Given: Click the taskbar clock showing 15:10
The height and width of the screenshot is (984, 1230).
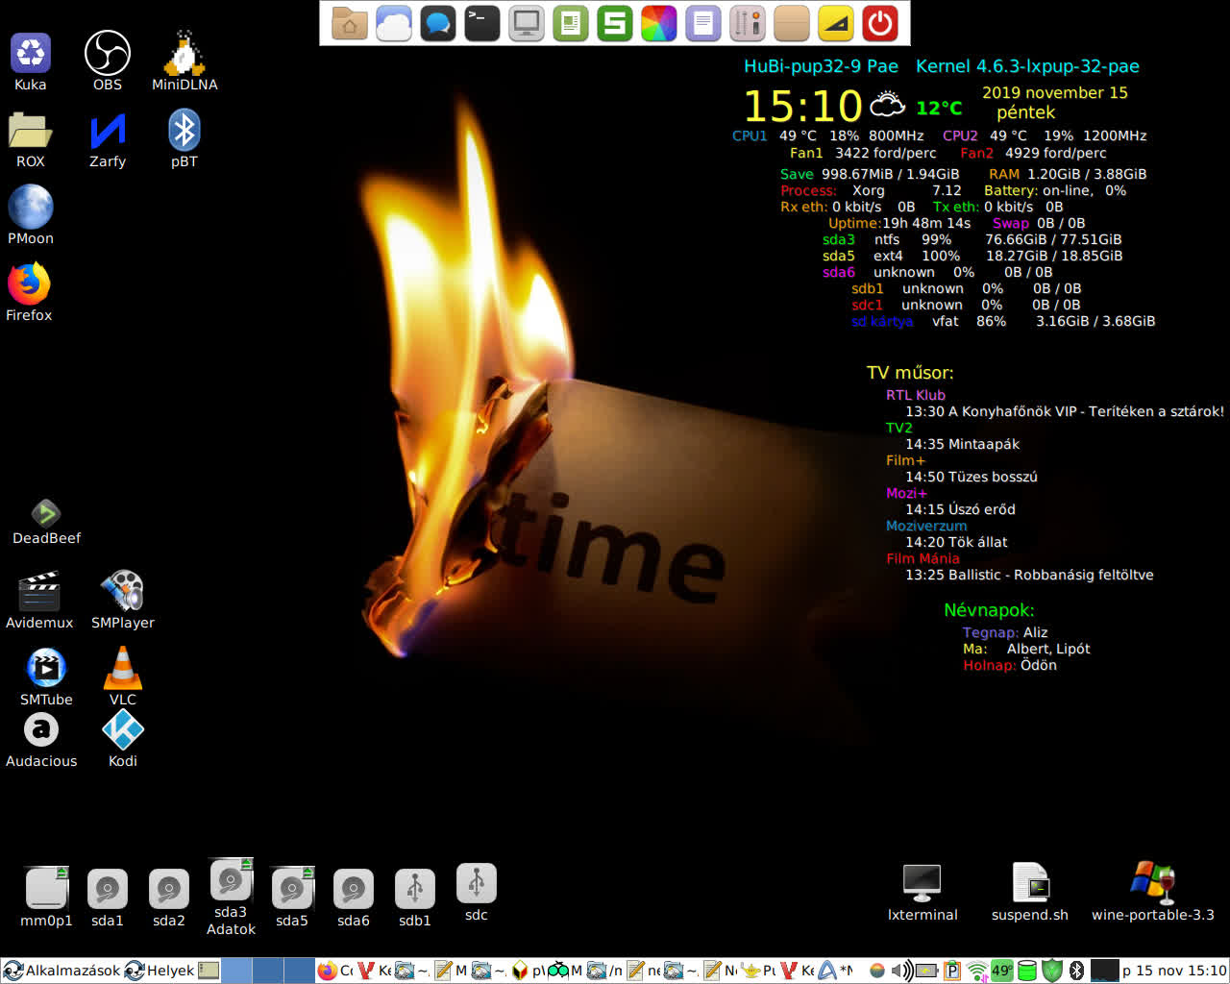Looking at the screenshot, I should point(1174,971).
